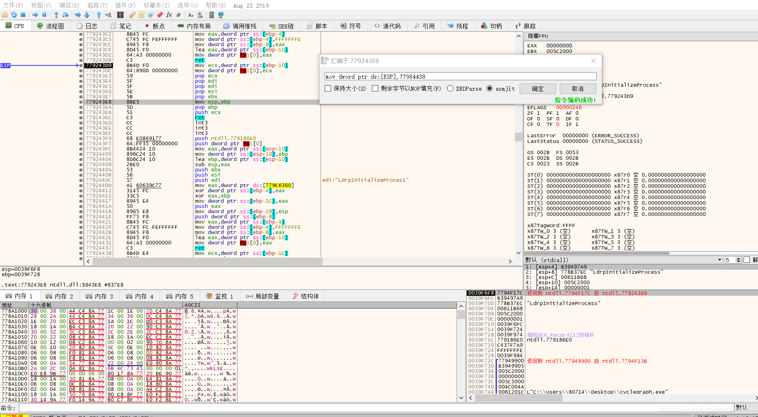Click the 取消 button in dialog
Image resolution: width=758 pixels, height=417 pixels.
pyautogui.click(x=578, y=89)
